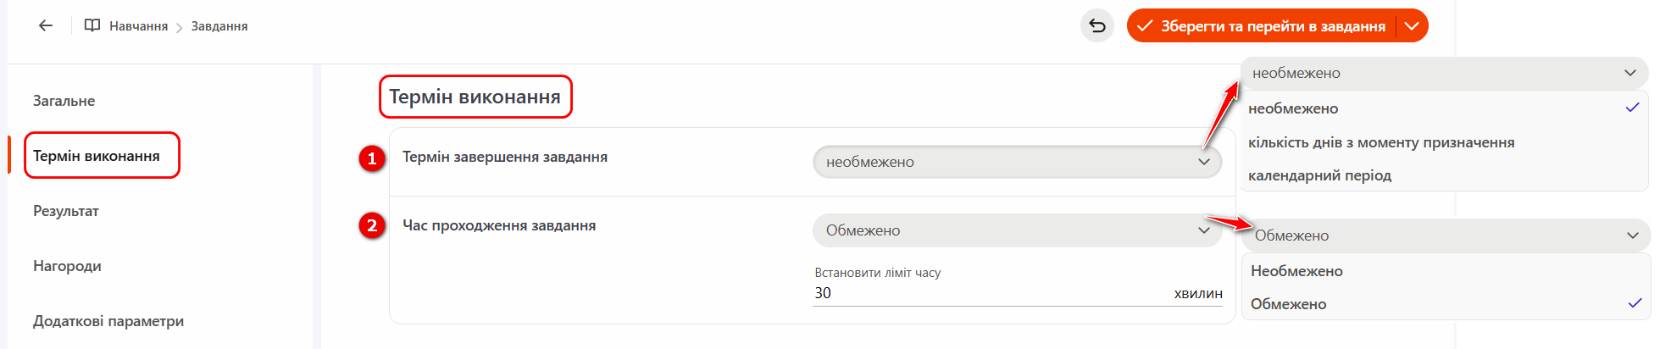The width and height of the screenshot is (1671, 349).
Task: Choose the календарний період option
Action: 1319,175
